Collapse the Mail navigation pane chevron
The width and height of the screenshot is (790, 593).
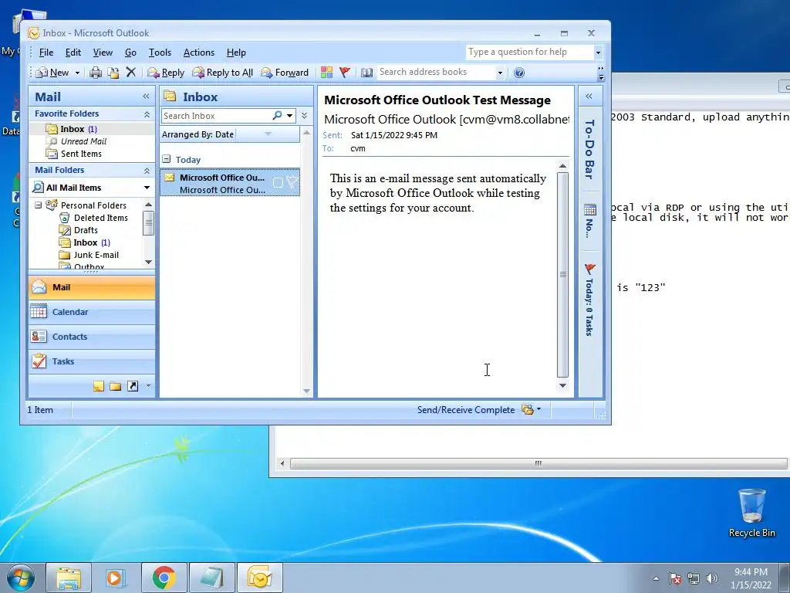146,97
